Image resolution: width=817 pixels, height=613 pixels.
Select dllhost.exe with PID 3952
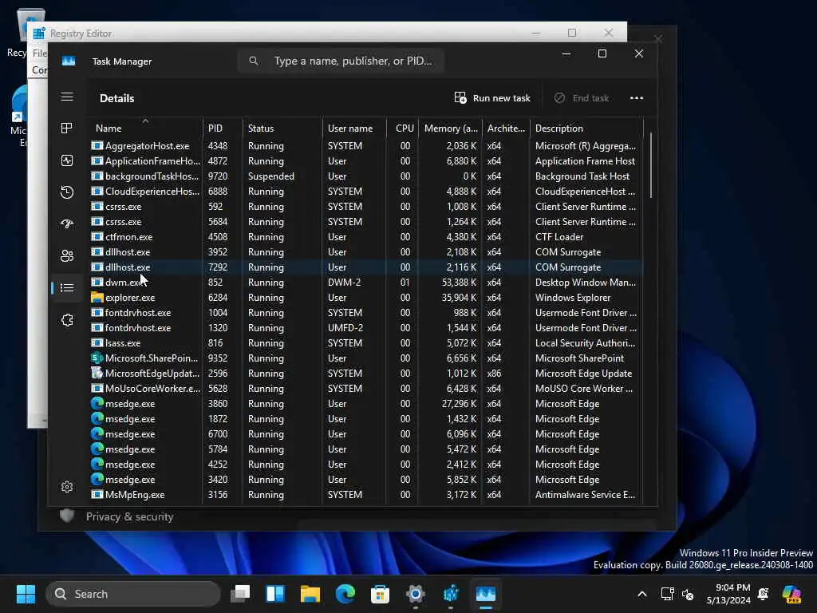(x=365, y=251)
